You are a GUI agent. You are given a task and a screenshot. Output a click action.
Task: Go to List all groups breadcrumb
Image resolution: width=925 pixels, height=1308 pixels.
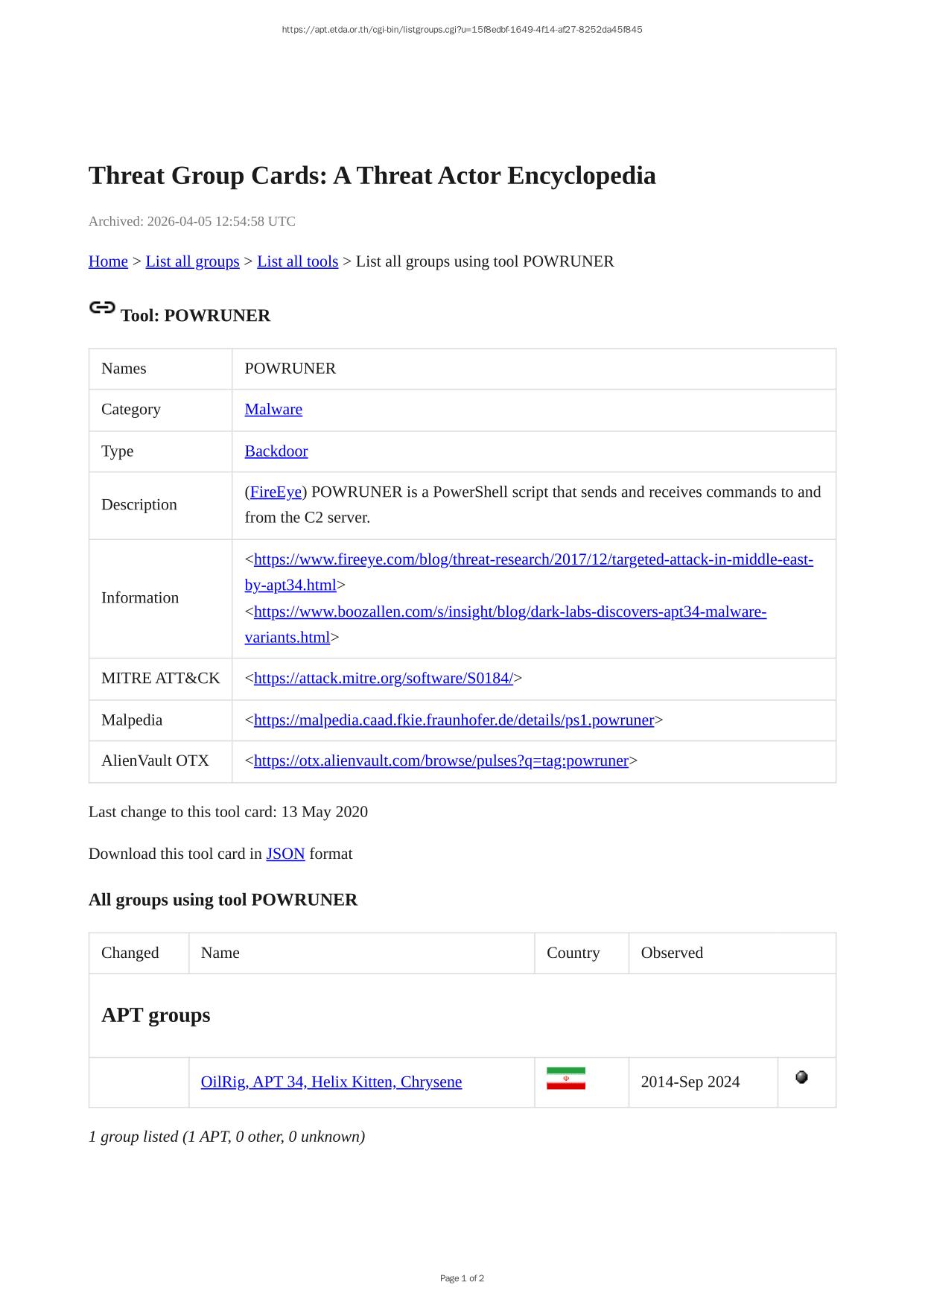[192, 261]
